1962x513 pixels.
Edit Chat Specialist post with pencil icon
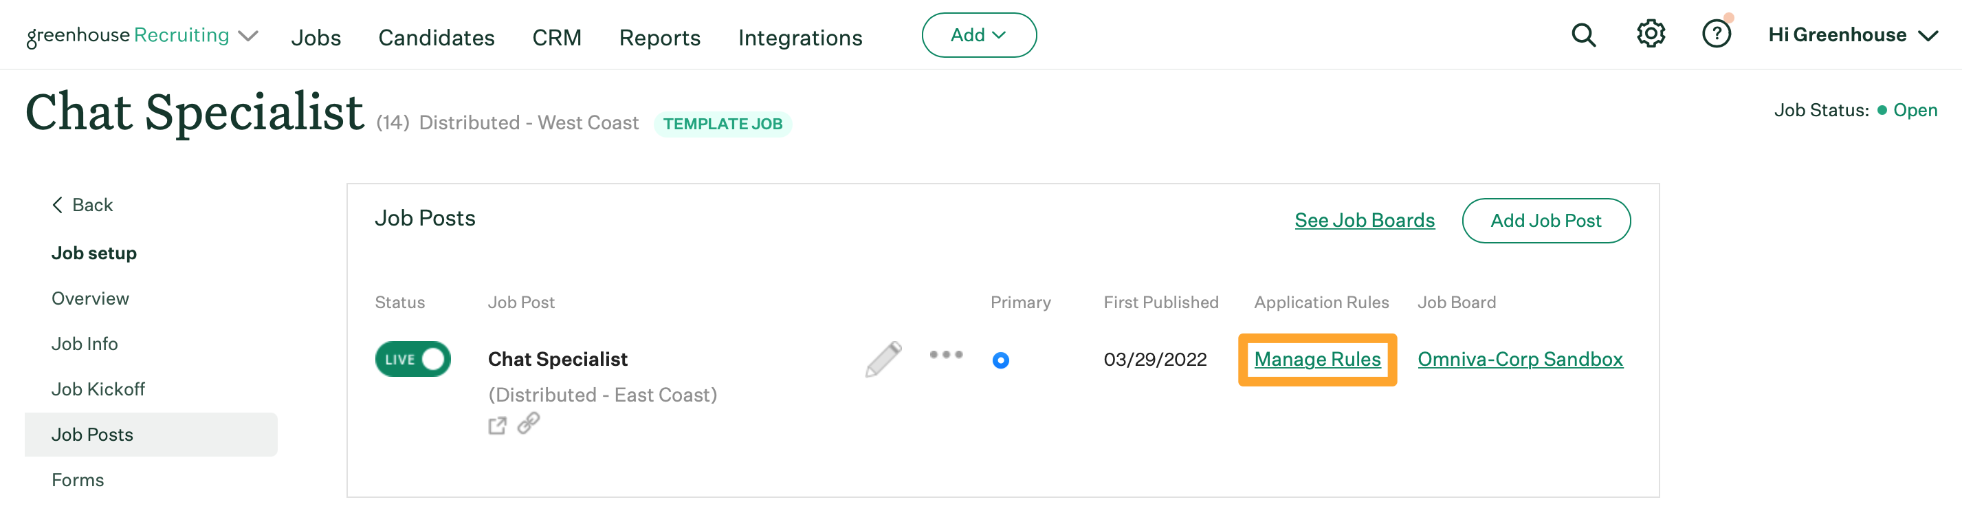click(x=883, y=359)
